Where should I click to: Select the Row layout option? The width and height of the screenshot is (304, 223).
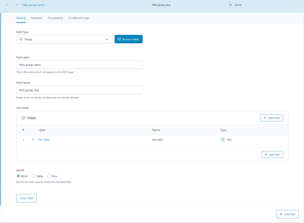pos(49,176)
